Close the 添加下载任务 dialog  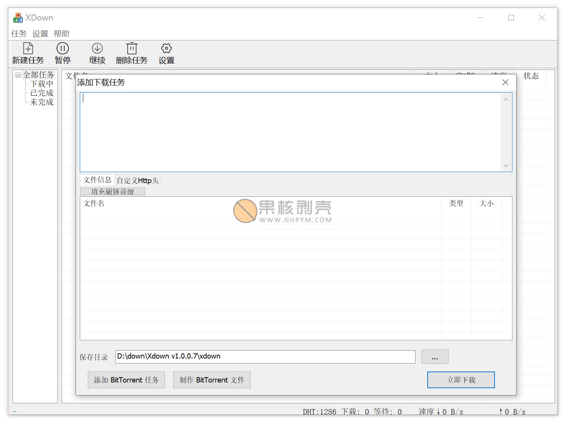point(505,82)
